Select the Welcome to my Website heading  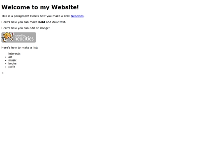(x=40, y=7)
